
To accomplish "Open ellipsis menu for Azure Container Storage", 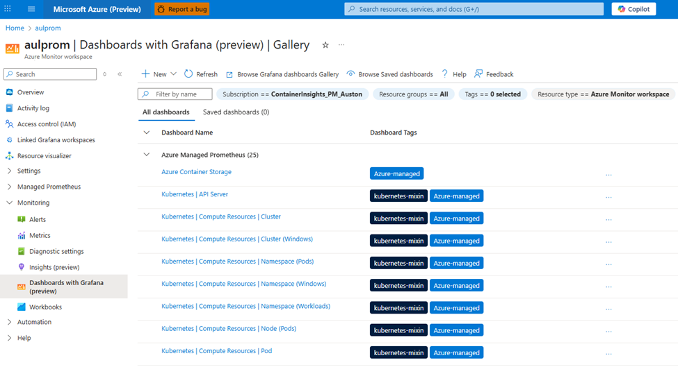I will [x=608, y=175].
